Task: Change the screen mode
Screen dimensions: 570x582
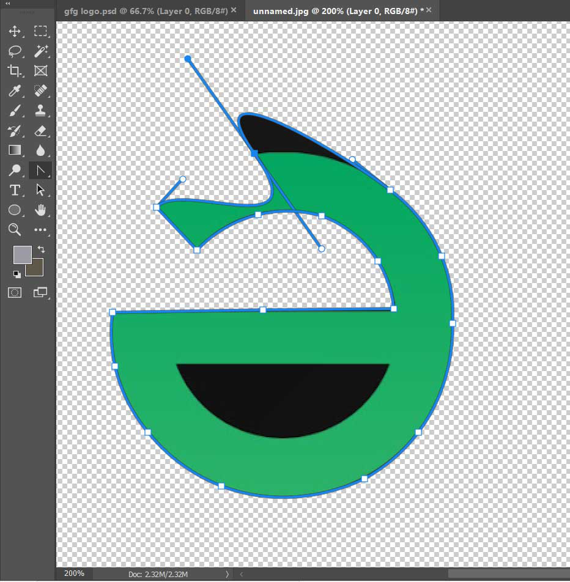Action: click(x=40, y=292)
